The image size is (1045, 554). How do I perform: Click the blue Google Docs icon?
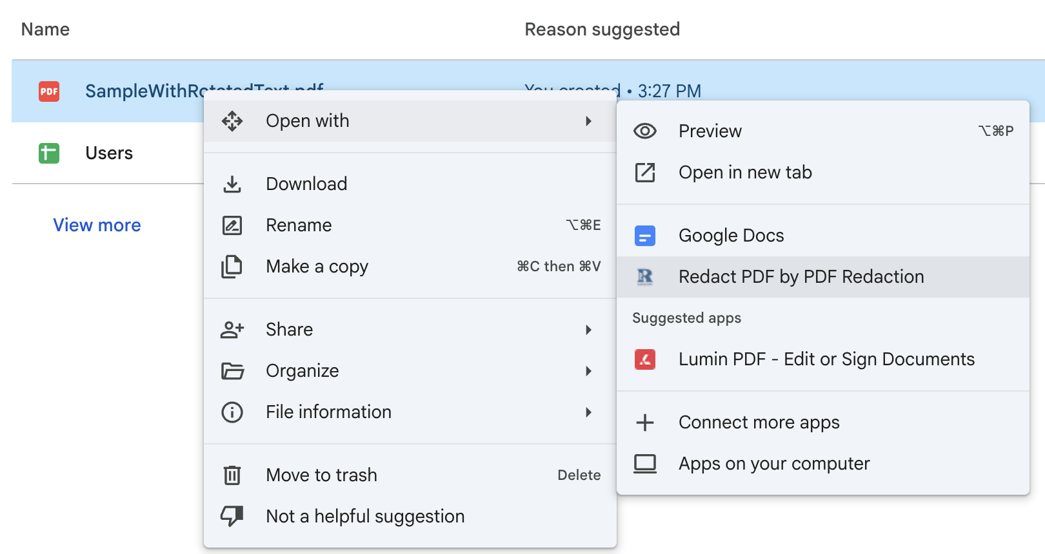click(645, 236)
